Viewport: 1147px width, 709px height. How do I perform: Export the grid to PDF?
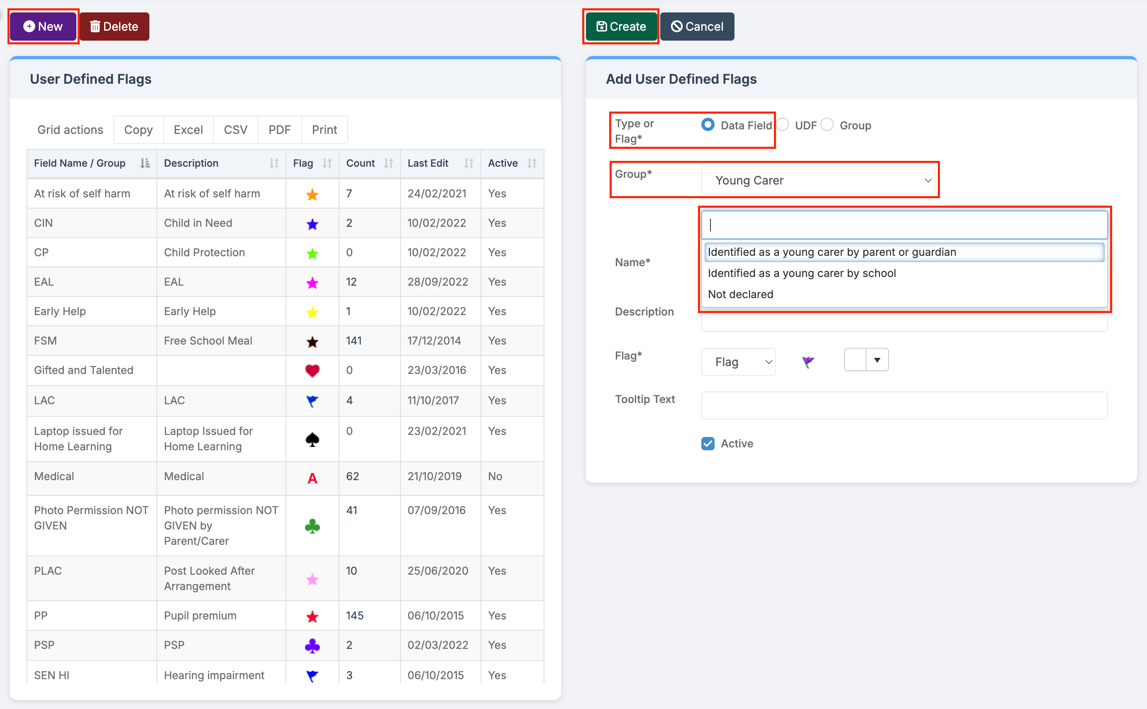point(280,130)
